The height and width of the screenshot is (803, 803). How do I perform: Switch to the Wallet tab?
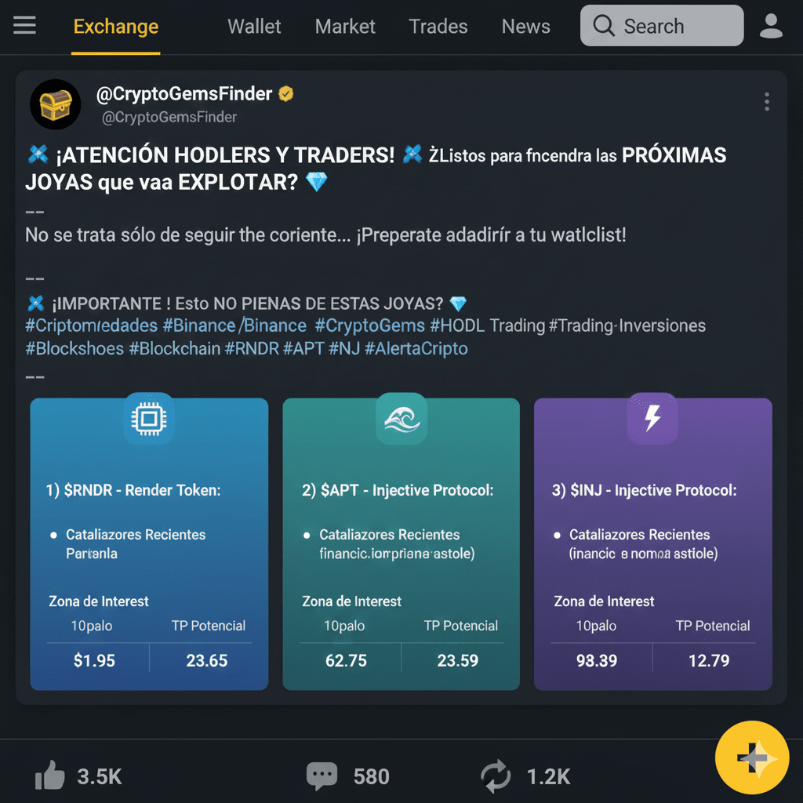(x=254, y=26)
